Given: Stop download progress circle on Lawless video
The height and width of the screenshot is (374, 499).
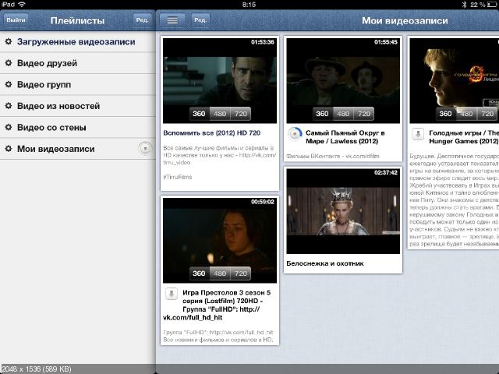Looking at the screenshot, I should 295,134.
